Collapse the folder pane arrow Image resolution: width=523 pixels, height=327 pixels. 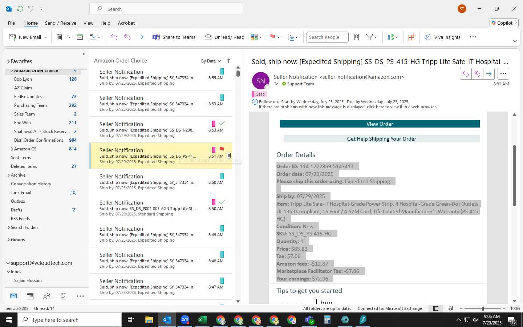pyautogui.click(x=84, y=54)
